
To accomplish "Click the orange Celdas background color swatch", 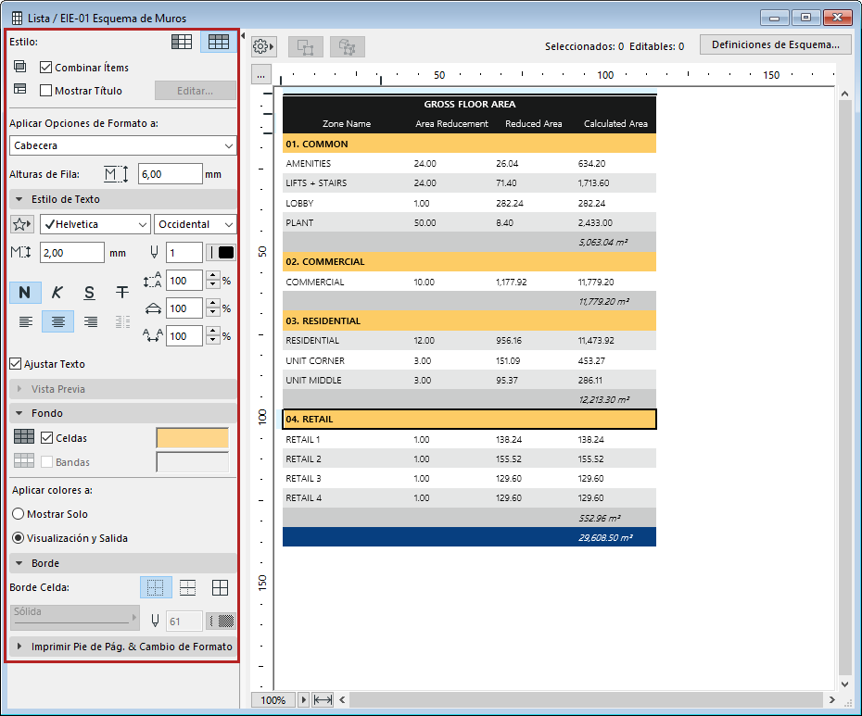I will pos(192,438).
